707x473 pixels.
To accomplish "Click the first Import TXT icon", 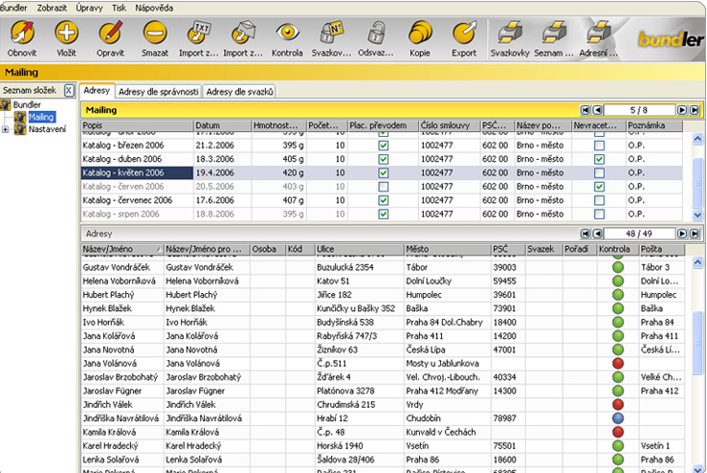I will 199,33.
